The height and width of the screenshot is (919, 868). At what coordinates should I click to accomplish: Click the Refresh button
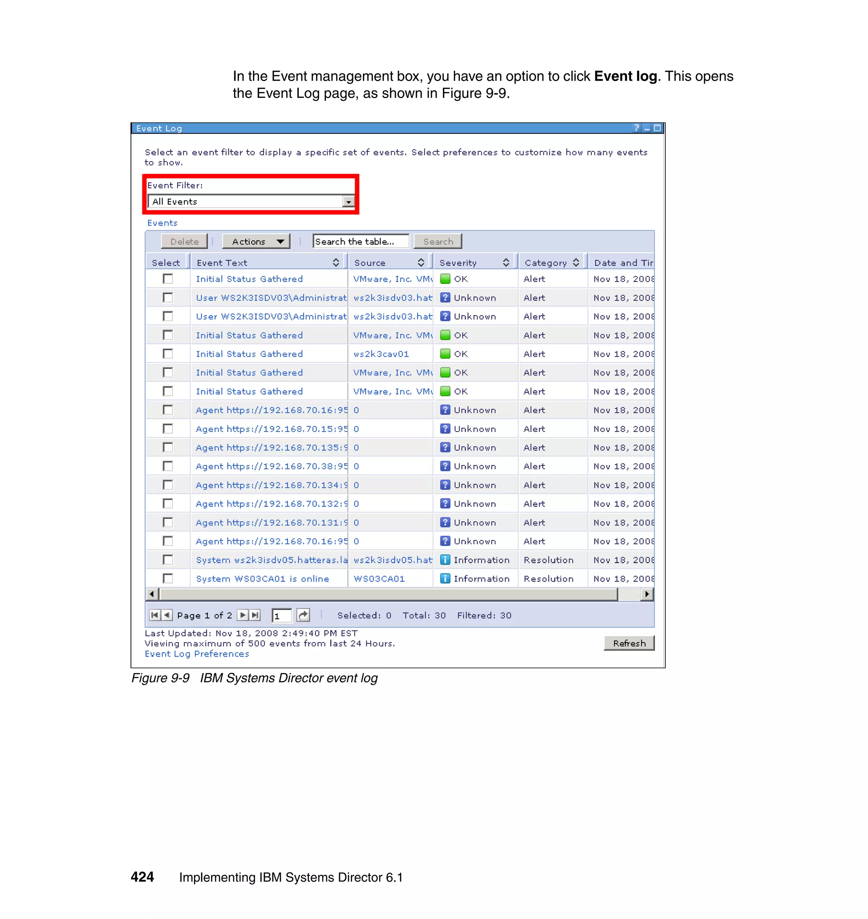629,643
